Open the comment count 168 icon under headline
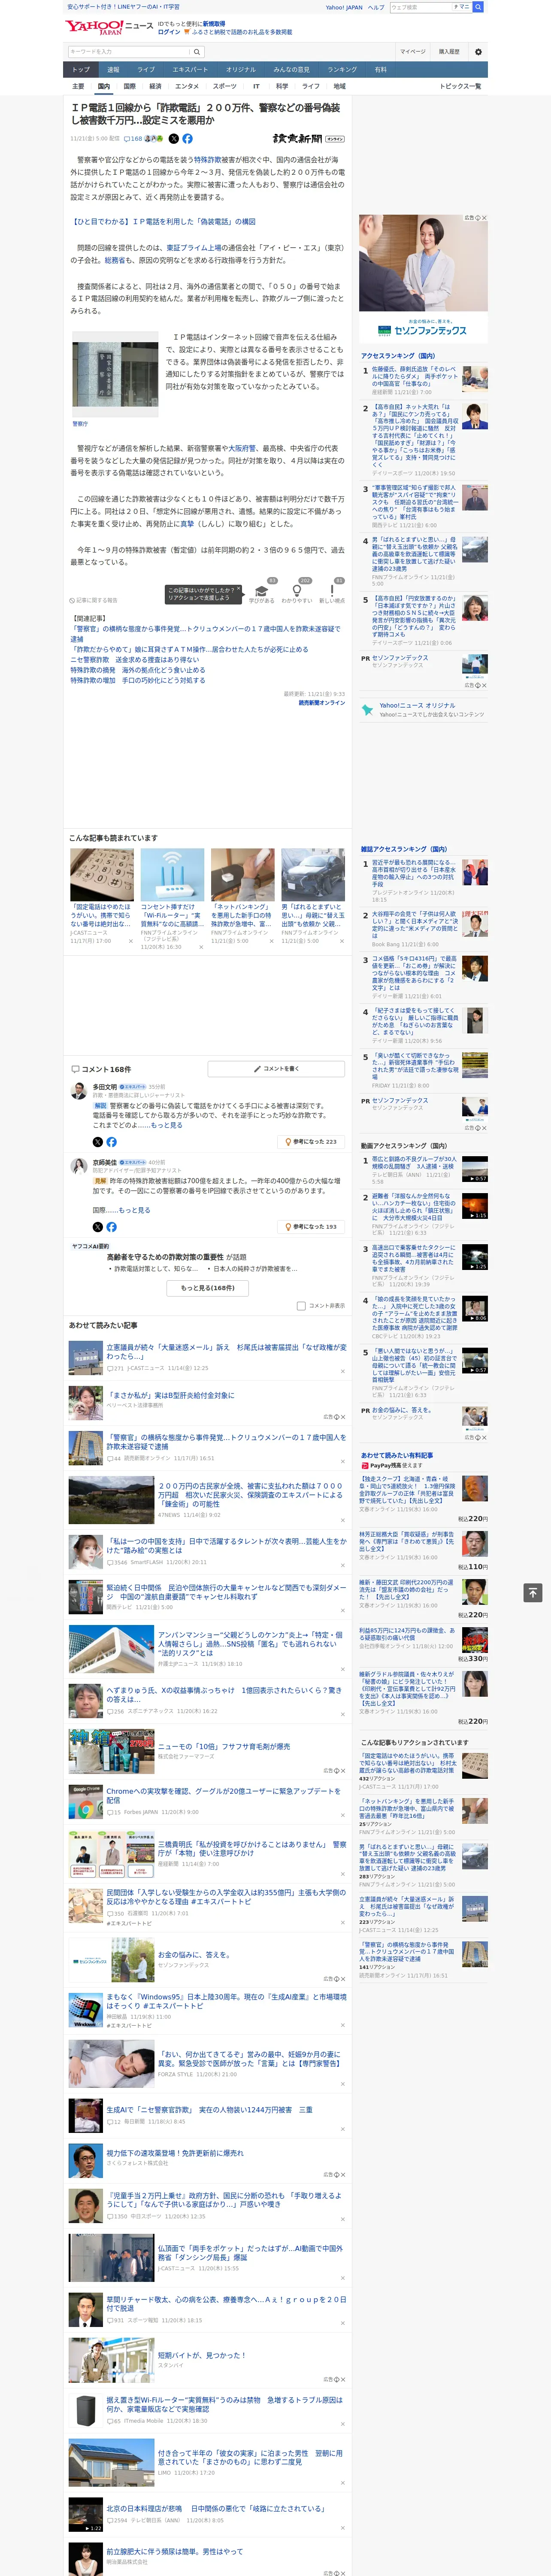551x2576 pixels. pos(134,139)
